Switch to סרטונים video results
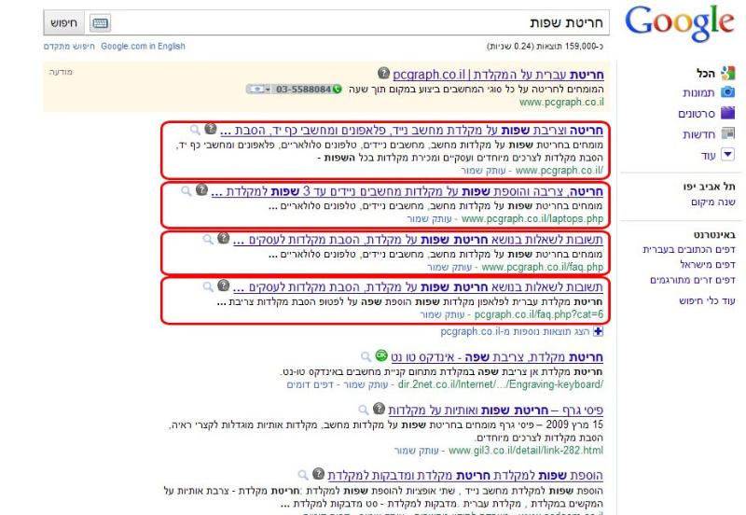 [x=697, y=114]
